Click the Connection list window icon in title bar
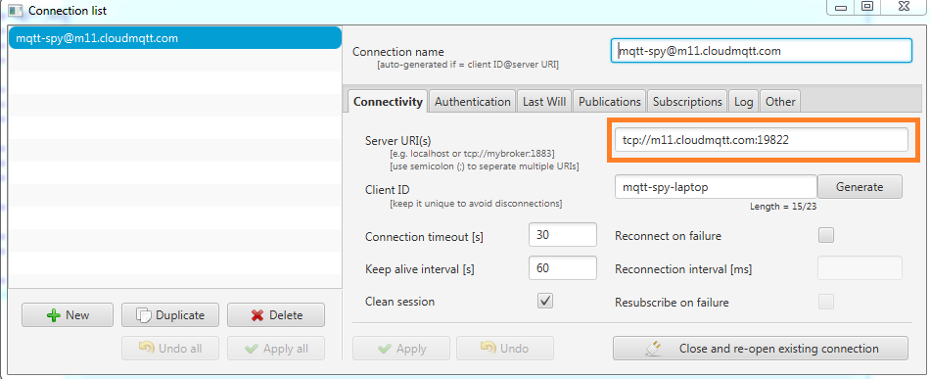Screen dimensions: 930x379 16,10
